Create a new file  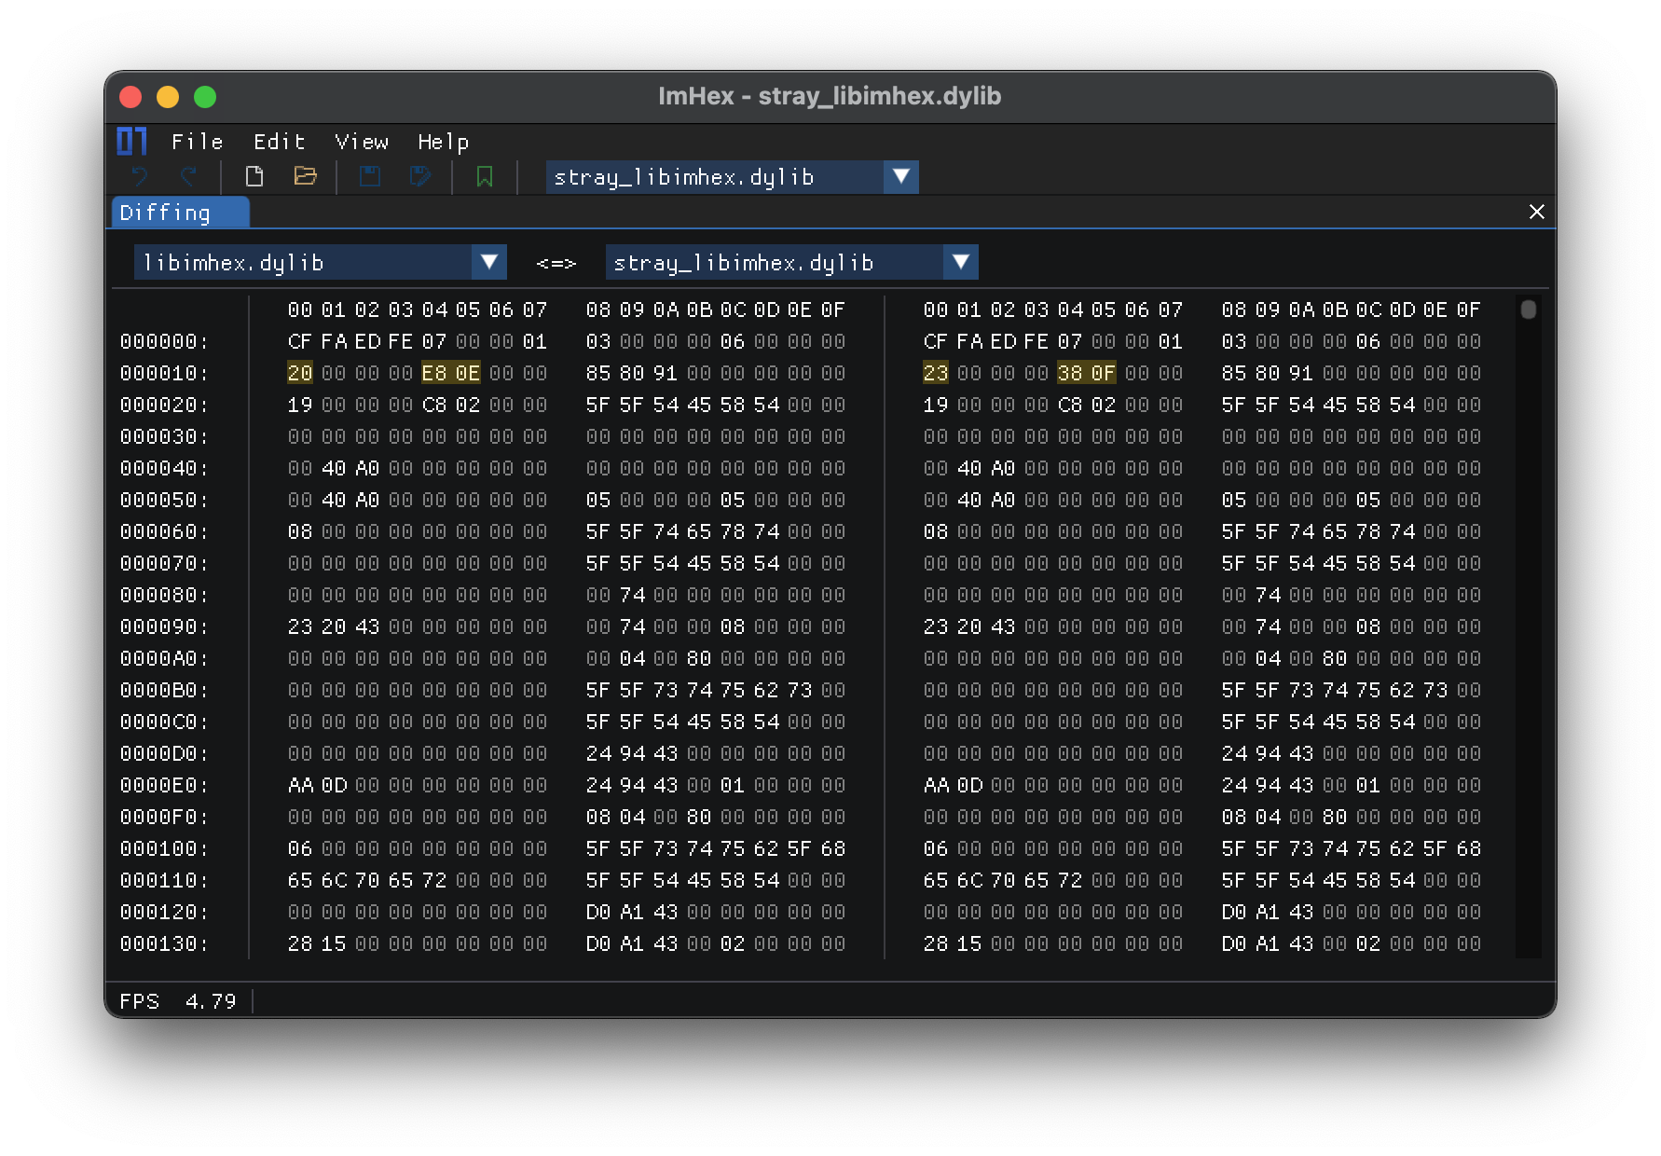click(x=254, y=176)
